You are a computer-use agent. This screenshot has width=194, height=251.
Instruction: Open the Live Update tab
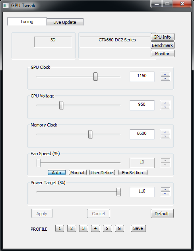pyautogui.click(x=65, y=22)
